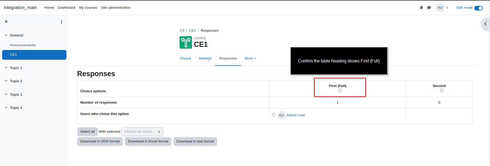Open Dashboard from top menu
The image size is (490, 166).
pyautogui.click(x=66, y=8)
